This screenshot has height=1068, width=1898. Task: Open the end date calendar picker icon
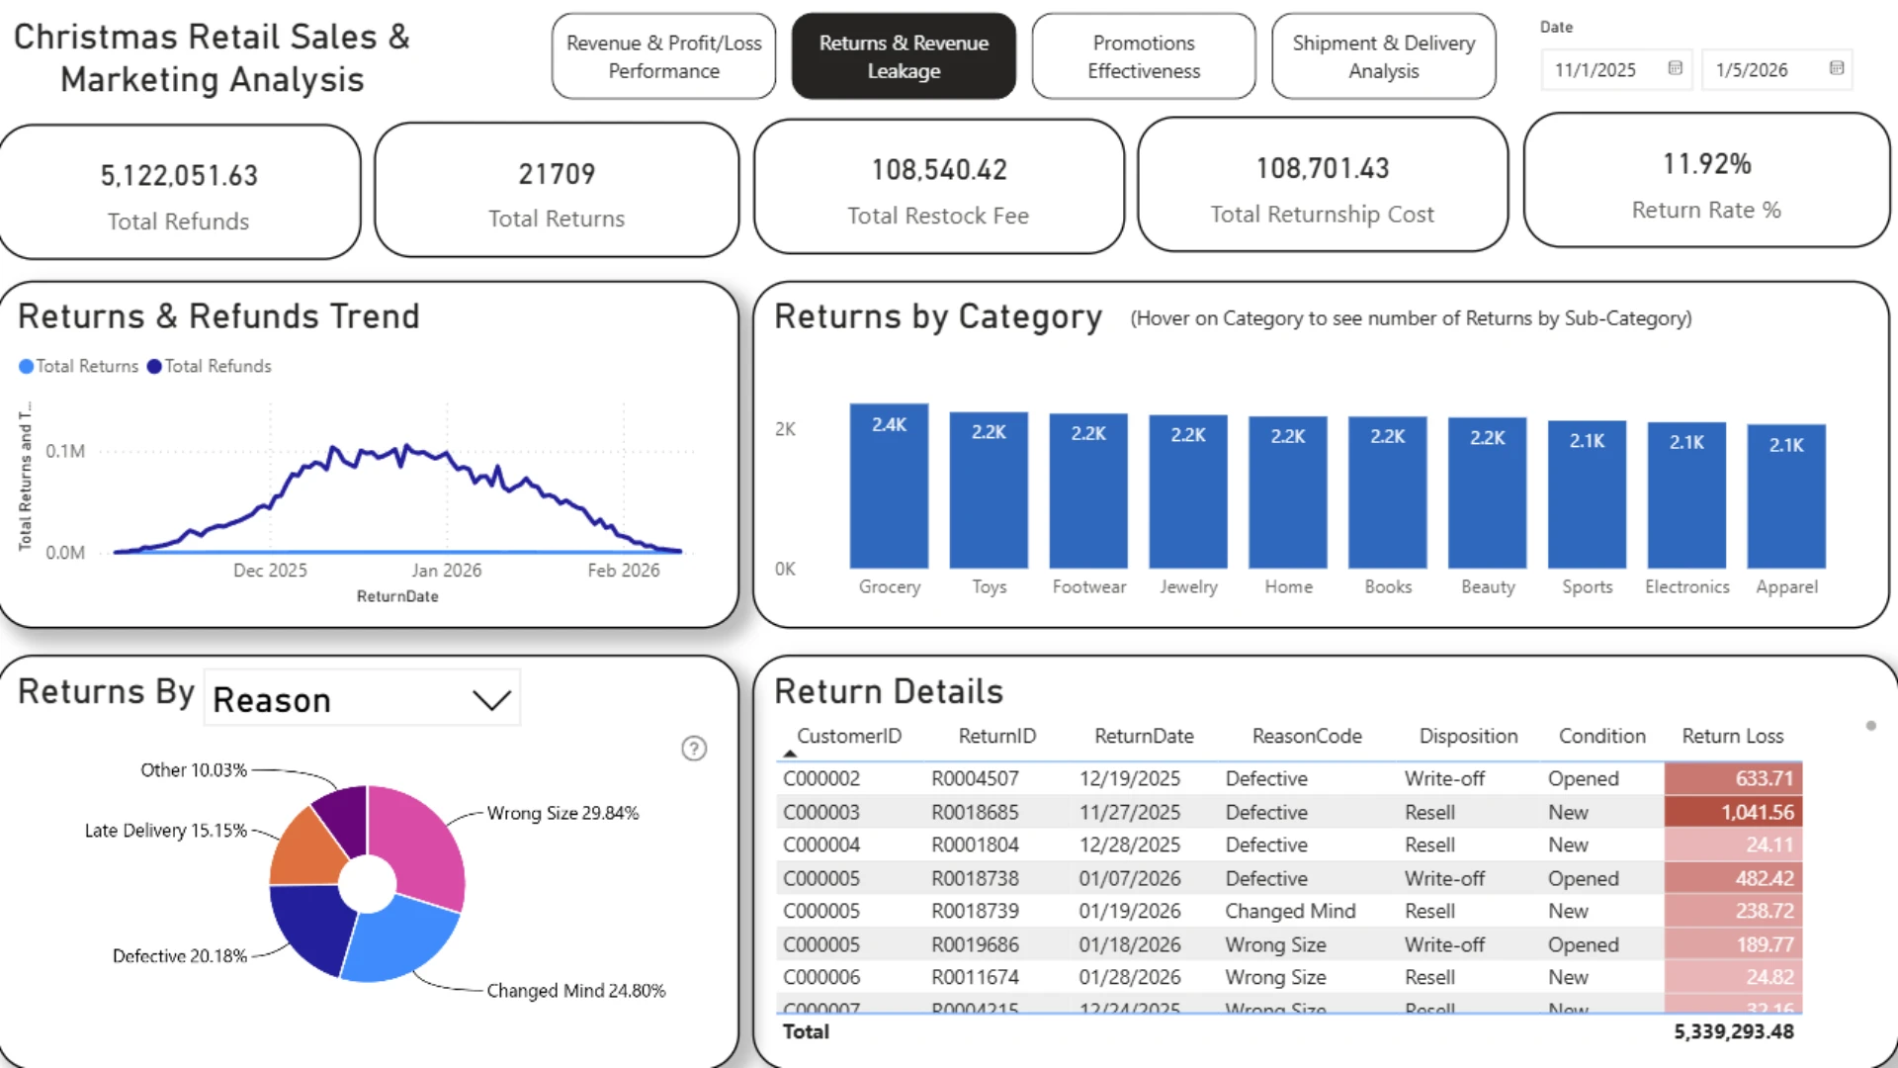[1836, 68]
